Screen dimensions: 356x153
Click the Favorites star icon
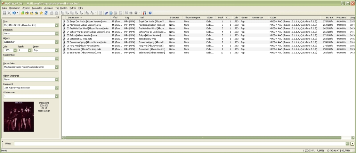coord(41,13)
